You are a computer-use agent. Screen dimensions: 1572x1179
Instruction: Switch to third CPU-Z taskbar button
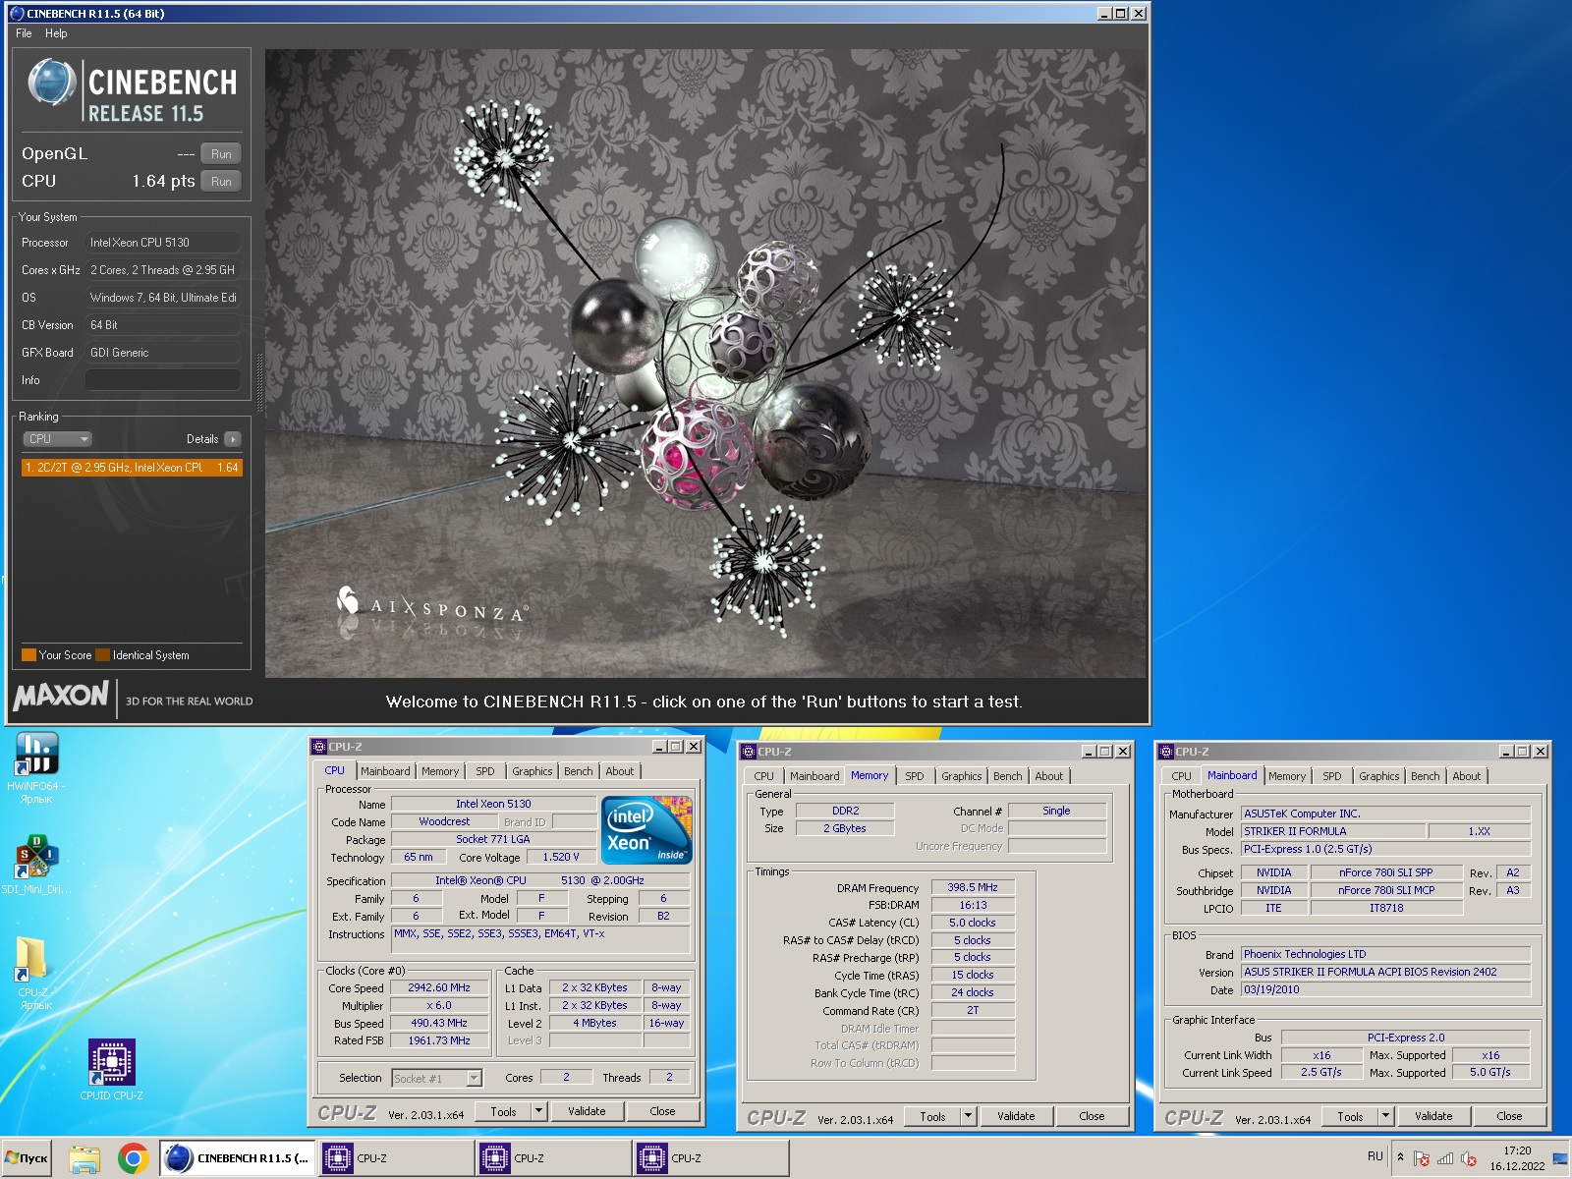(710, 1158)
